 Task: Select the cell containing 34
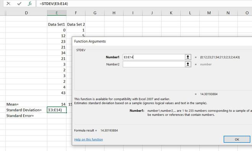57,53
